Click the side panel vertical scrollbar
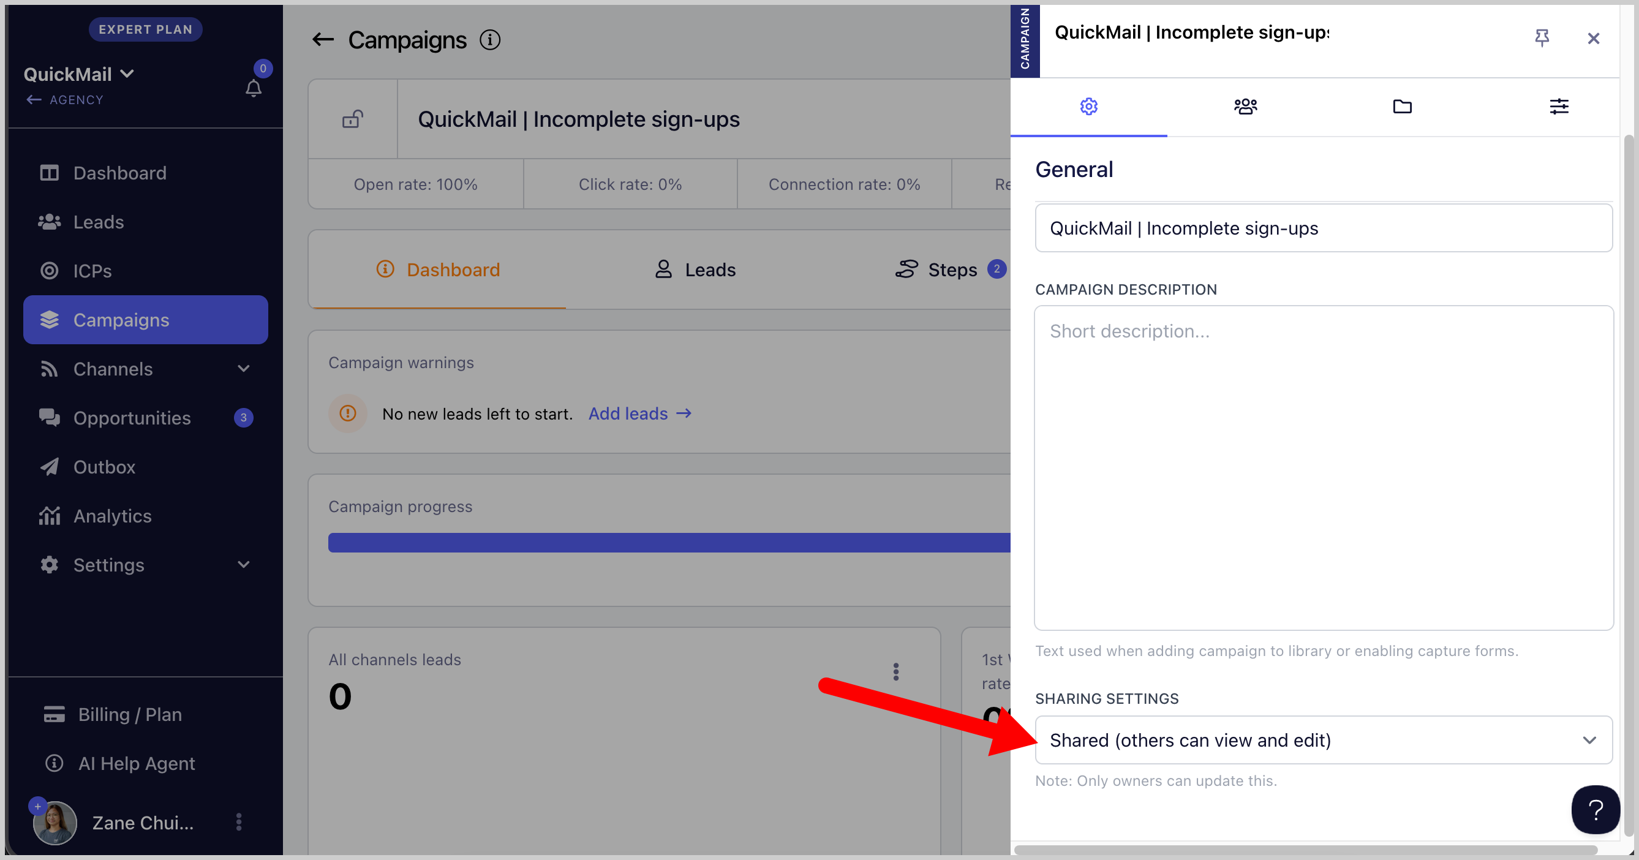 tap(1629, 485)
